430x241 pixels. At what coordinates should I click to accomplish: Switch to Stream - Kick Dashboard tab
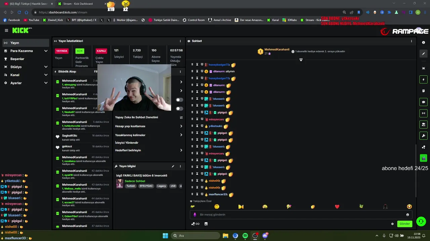pyautogui.click(x=81, y=4)
